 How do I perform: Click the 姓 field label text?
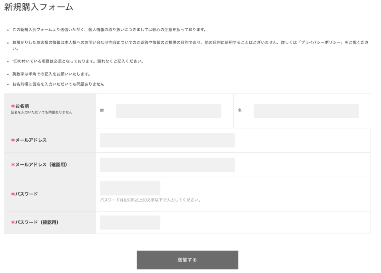pyautogui.click(x=102, y=111)
